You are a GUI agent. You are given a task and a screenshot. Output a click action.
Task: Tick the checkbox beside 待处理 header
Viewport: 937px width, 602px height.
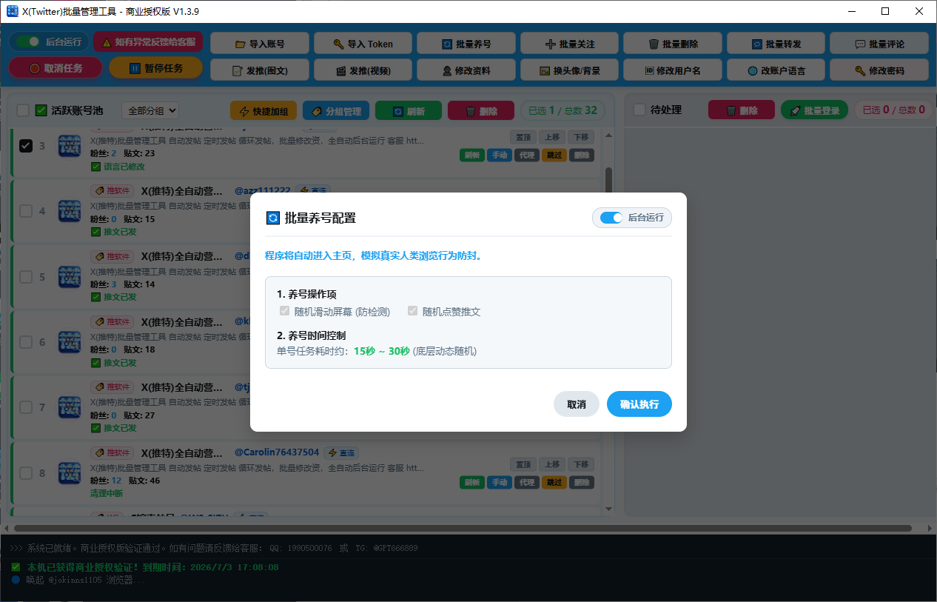639,110
